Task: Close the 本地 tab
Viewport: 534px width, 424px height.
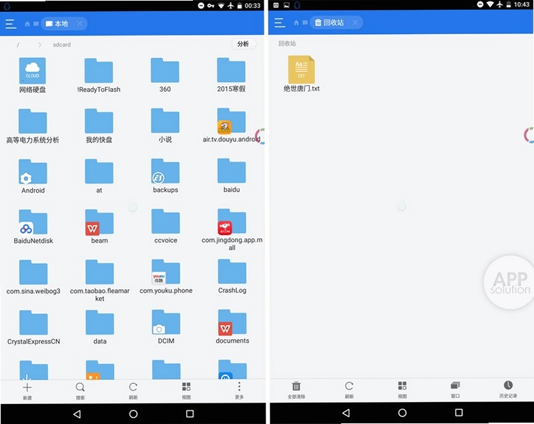Action: click(79, 24)
